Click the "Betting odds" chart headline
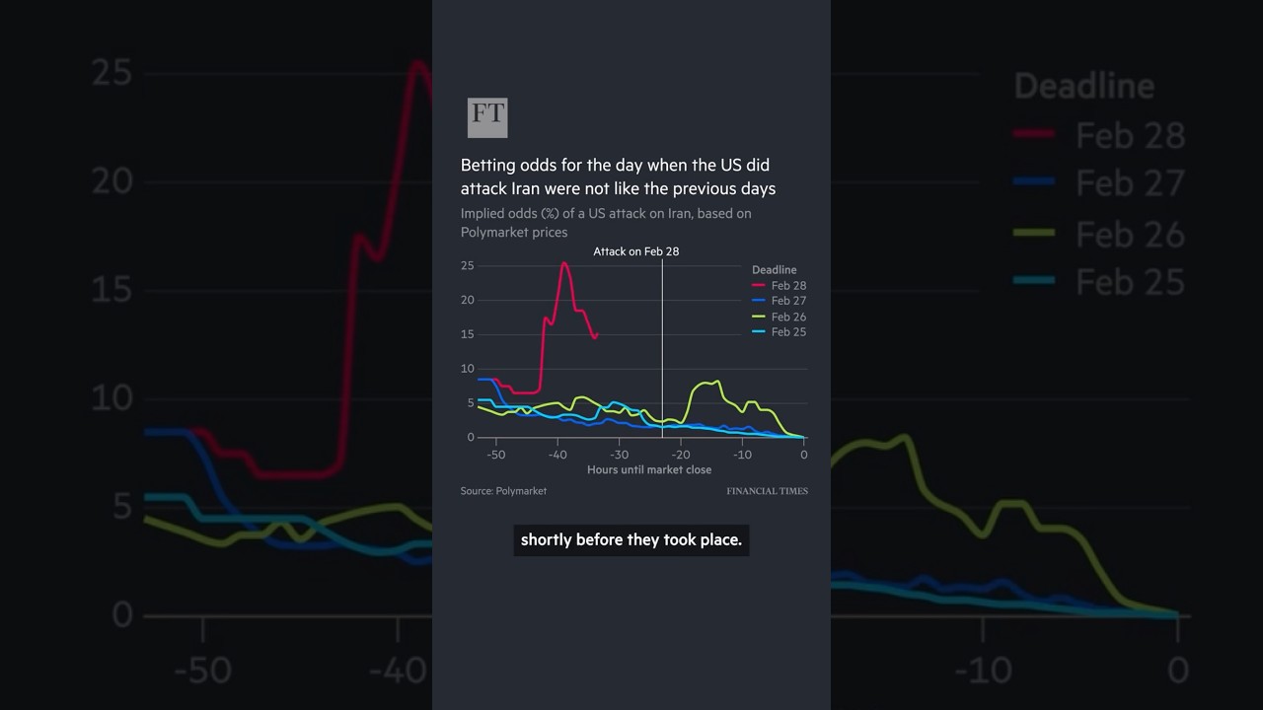 point(618,177)
